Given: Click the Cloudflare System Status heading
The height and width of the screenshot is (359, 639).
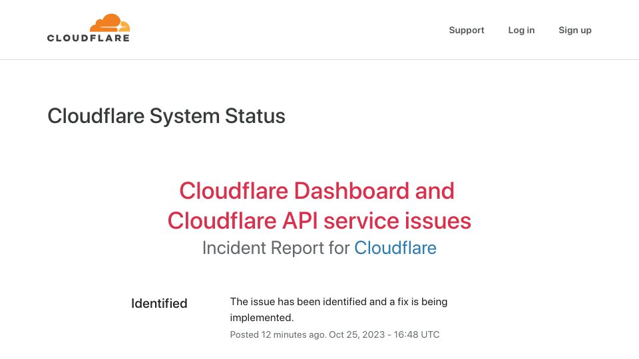Looking at the screenshot, I should [166, 116].
